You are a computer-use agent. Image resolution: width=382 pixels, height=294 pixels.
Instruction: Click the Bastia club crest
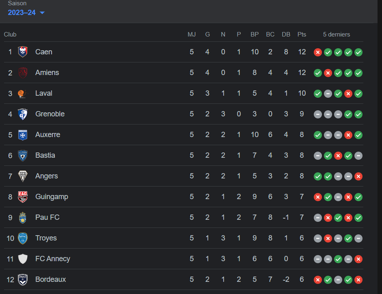coord(23,155)
